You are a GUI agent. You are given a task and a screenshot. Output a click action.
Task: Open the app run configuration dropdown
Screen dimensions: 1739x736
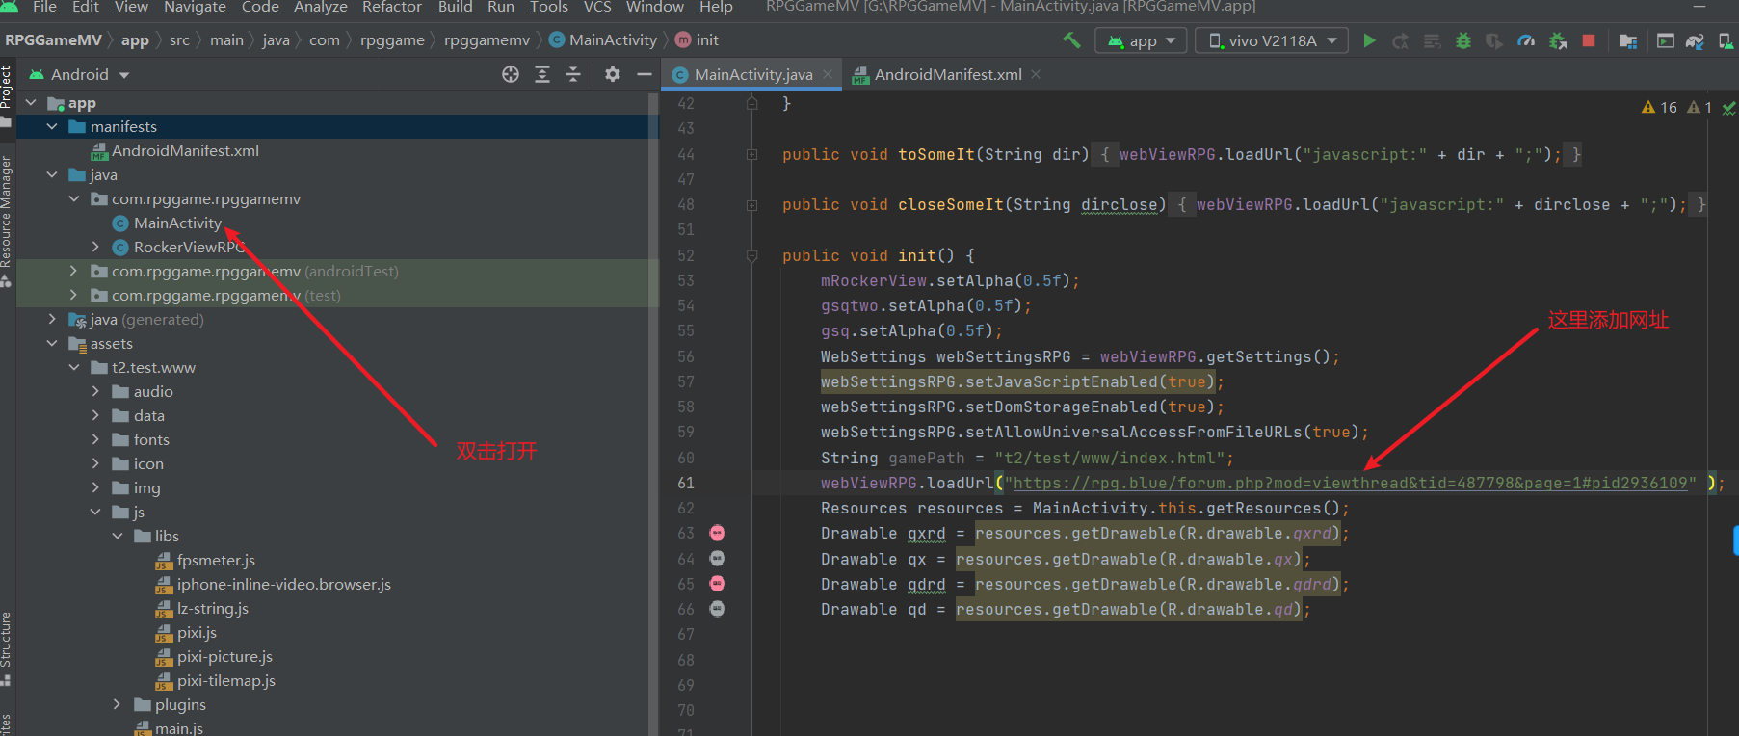coord(1141,40)
